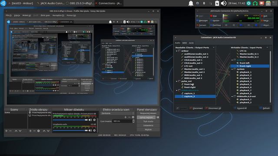Select Master/audio_out 1 port under ardour
The image size is (278, 156).
pyautogui.click(x=194, y=69)
